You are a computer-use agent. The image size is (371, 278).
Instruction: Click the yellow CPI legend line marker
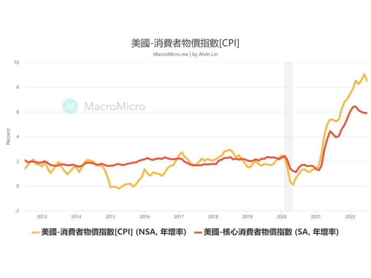[x=35, y=233]
